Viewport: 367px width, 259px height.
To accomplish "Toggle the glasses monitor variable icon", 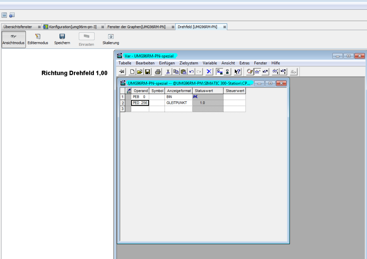I will [x=258, y=72].
